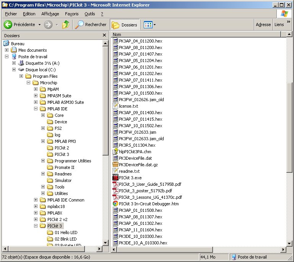Select the Disque local (C:) drive icon
Image resolution: width=294 pixels, height=262 pixels.
[21, 69]
